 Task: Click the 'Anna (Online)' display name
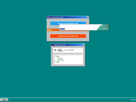(x=61, y=50)
